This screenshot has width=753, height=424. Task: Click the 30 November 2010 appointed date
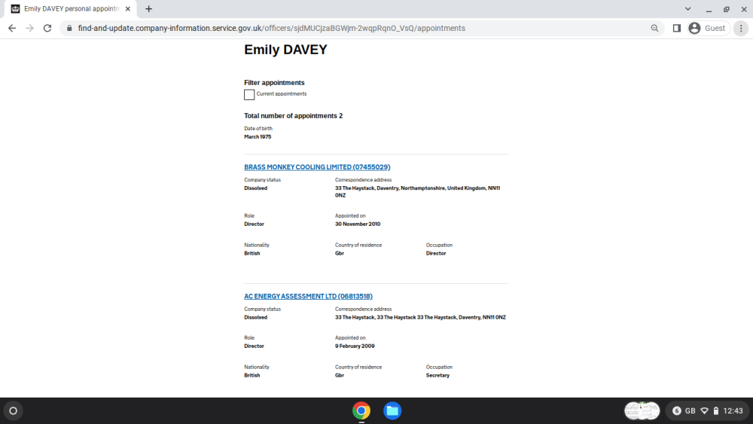(x=358, y=224)
